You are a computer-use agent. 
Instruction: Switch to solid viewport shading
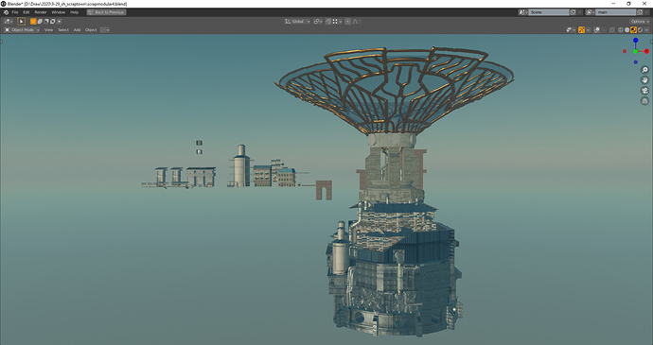click(627, 30)
